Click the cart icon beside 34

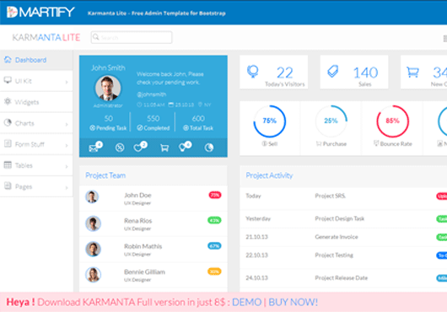tap(412, 72)
